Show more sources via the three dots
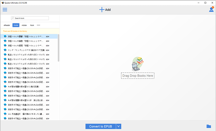 39,25
